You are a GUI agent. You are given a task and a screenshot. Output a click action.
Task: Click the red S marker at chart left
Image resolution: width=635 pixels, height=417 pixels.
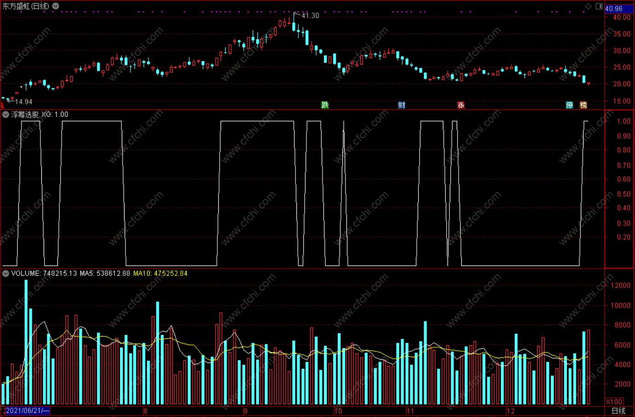(x=2, y=106)
